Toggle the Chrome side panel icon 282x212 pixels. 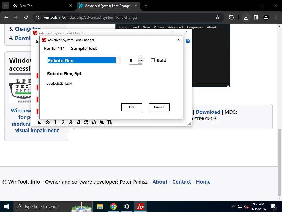click(x=256, y=17)
